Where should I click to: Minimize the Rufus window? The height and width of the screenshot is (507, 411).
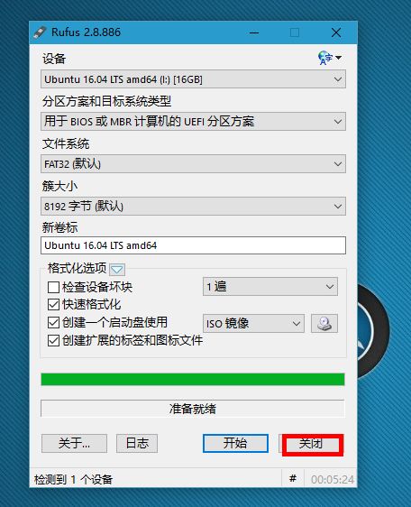click(254, 32)
